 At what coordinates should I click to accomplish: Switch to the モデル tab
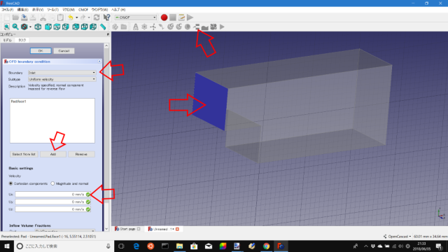tap(8, 41)
